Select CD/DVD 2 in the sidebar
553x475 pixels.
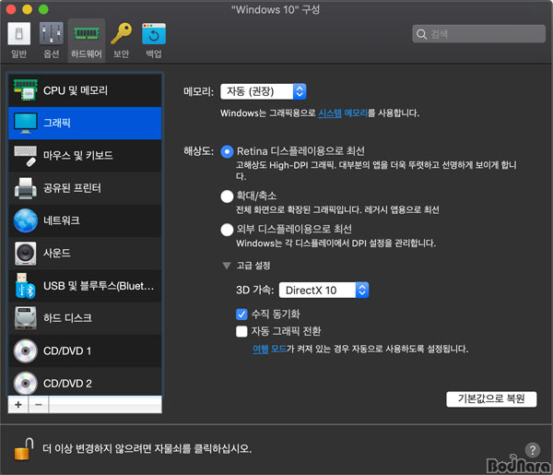click(85, 383)
